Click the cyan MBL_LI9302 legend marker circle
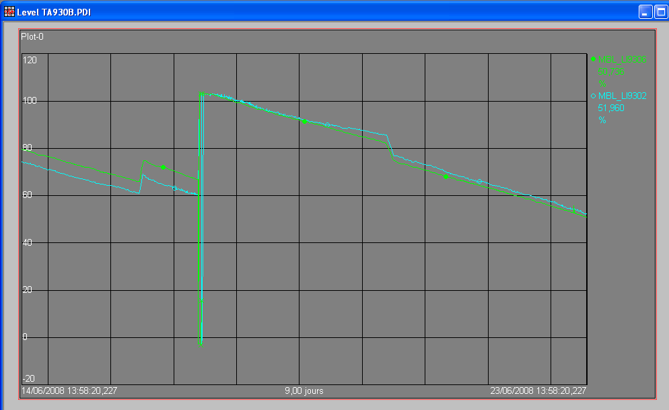 [x=593, y=96]
